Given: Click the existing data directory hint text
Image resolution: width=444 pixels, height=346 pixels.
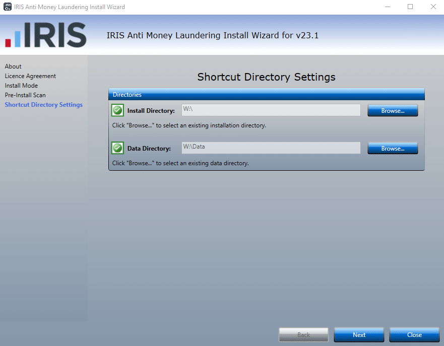Looking at the screenshot, I should point(180,163).
